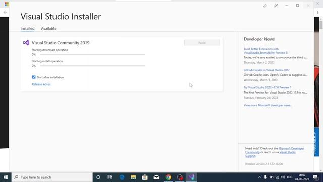Switch to the Available tab
The image size is (323, 182).
(48, 28)
